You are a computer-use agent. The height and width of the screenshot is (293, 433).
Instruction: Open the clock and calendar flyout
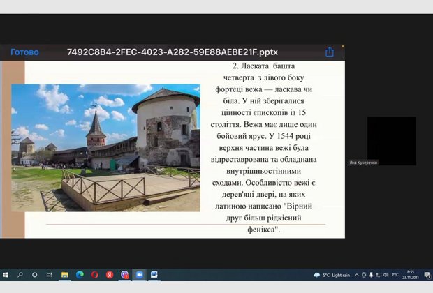point(413,275)
